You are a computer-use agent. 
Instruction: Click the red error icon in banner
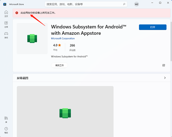[17, 13]
